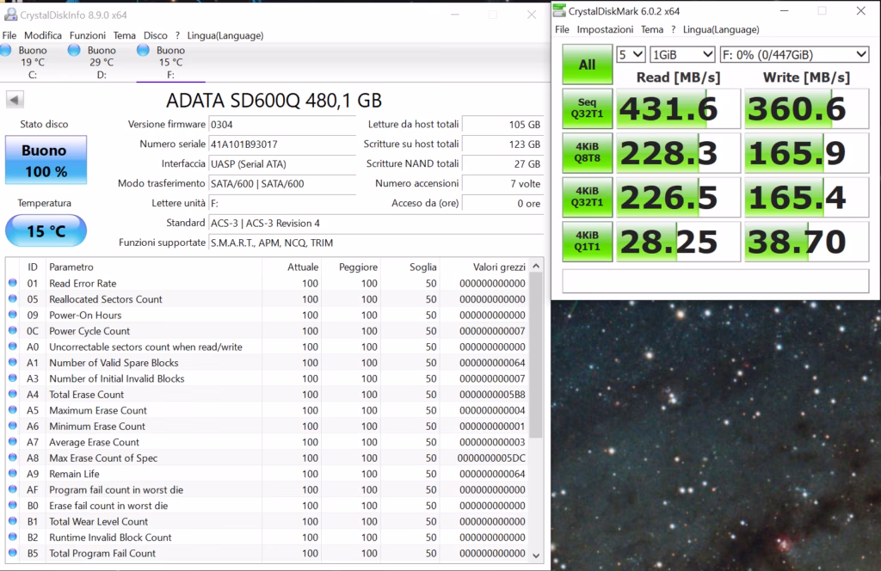
Task: Click status dot for Reallocated Sectors Count row
Action: (x=12, y=299)
